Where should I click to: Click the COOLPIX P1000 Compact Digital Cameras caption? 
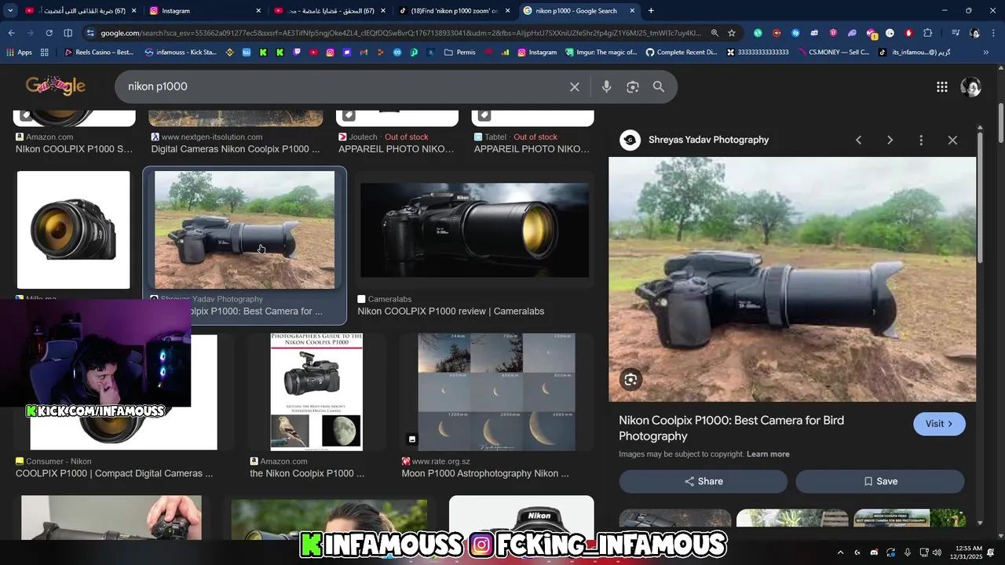pos(114,474)
